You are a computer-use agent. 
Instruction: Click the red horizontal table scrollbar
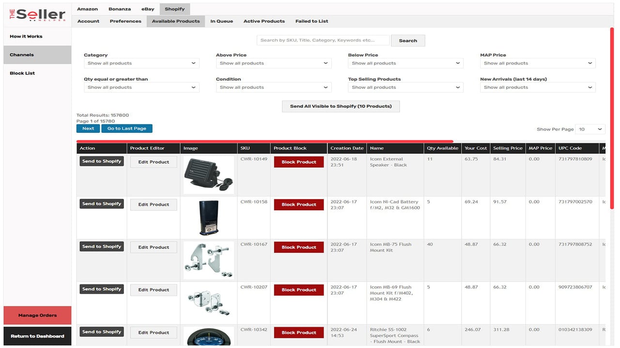265,142
